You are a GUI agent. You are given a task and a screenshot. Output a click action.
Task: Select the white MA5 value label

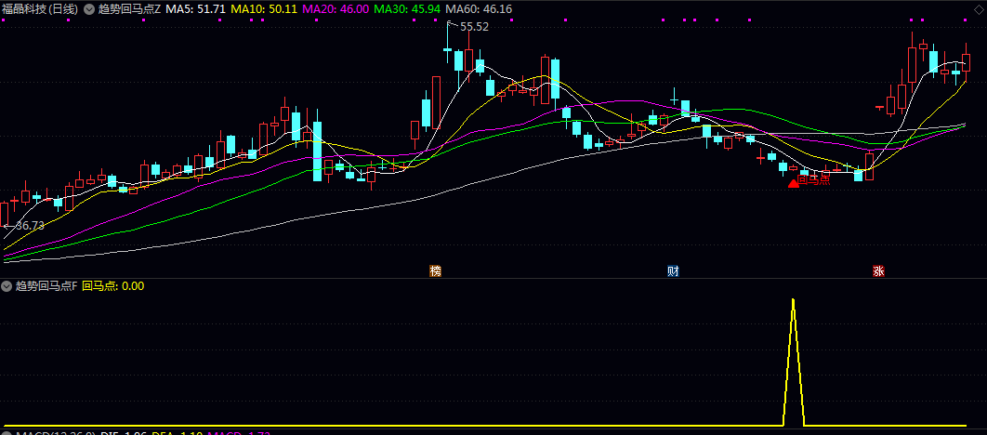[x=196, y=8]
